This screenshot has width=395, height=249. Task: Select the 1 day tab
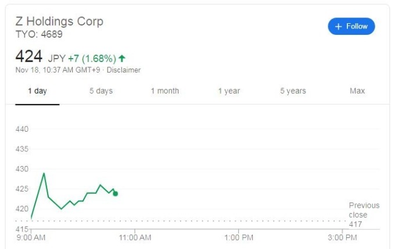coord(37,91)
